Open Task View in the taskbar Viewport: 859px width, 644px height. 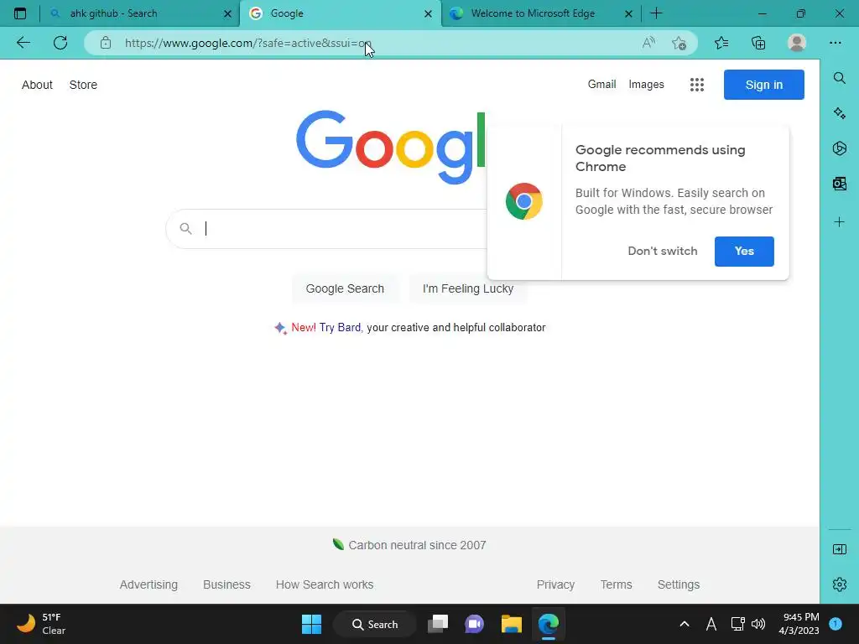coord(438,624)
